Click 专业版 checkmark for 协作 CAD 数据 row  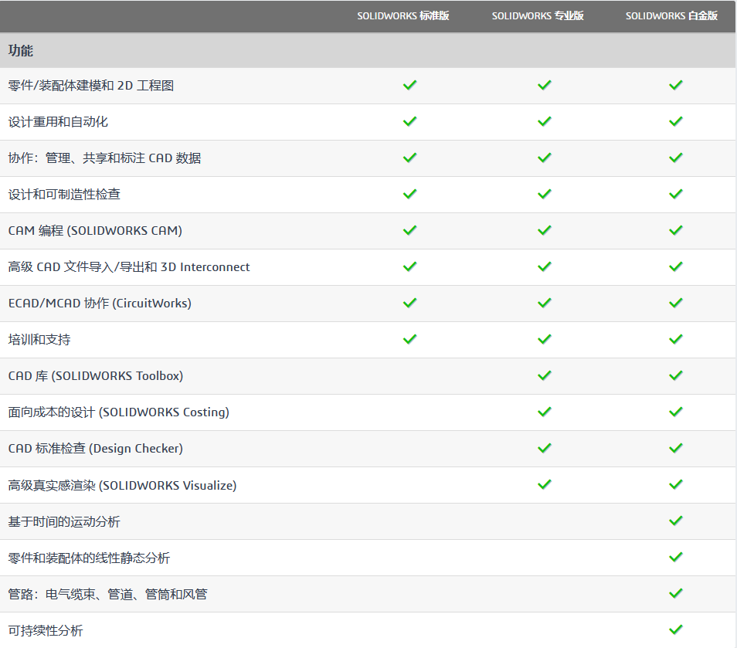(545, 158)
